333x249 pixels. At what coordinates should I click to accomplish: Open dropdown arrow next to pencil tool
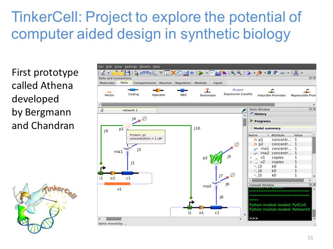pyautogui.click(x=265, y=73)
